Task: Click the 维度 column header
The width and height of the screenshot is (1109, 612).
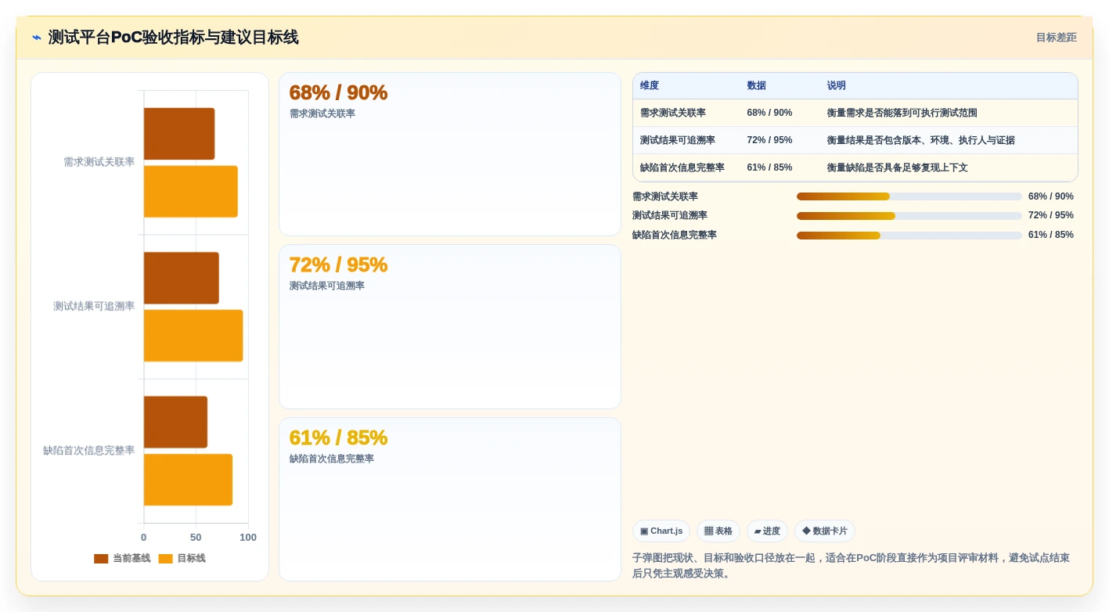Action: click(650, 86)
